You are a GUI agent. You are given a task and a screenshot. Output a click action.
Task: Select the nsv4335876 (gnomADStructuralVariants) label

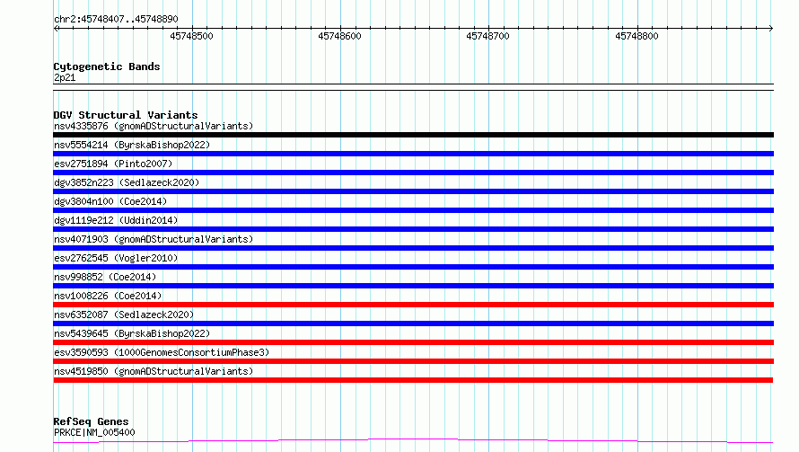click(154, 126)
